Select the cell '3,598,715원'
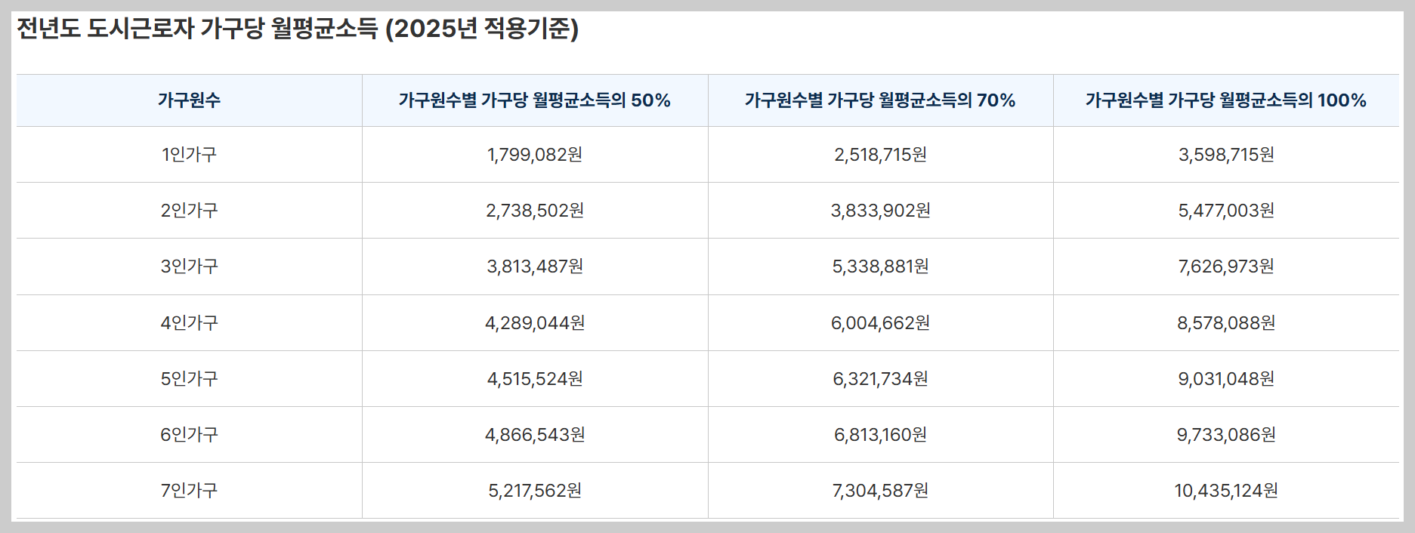The width and height of the screenshot is (1415, 533). [x=1226, y=155]
